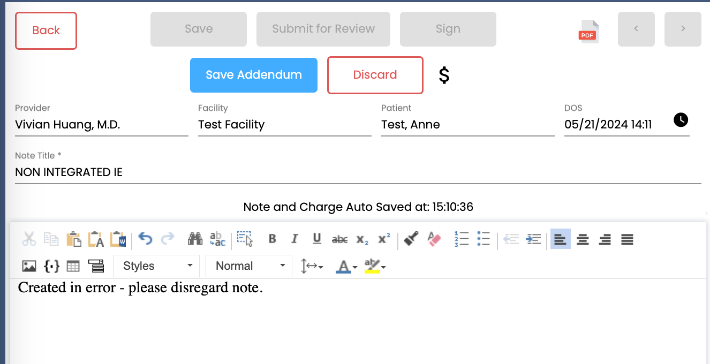Open the Styles dropdown
The height and width of the screenshot is (364, 710).
point(156,266)
